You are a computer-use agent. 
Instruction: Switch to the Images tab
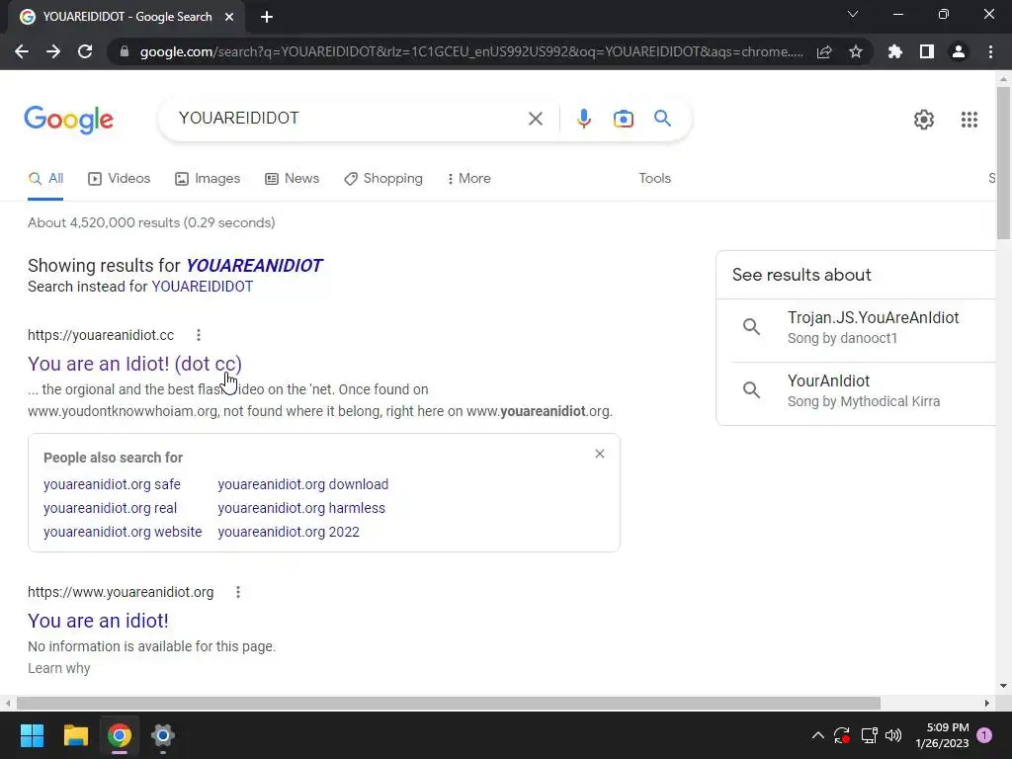click(208, 179)
